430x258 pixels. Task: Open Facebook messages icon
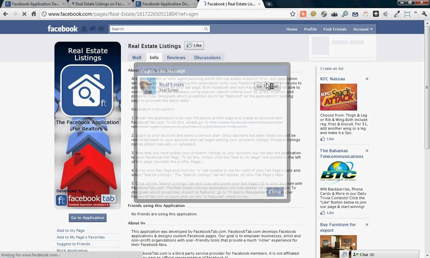(x=93, y=29)
